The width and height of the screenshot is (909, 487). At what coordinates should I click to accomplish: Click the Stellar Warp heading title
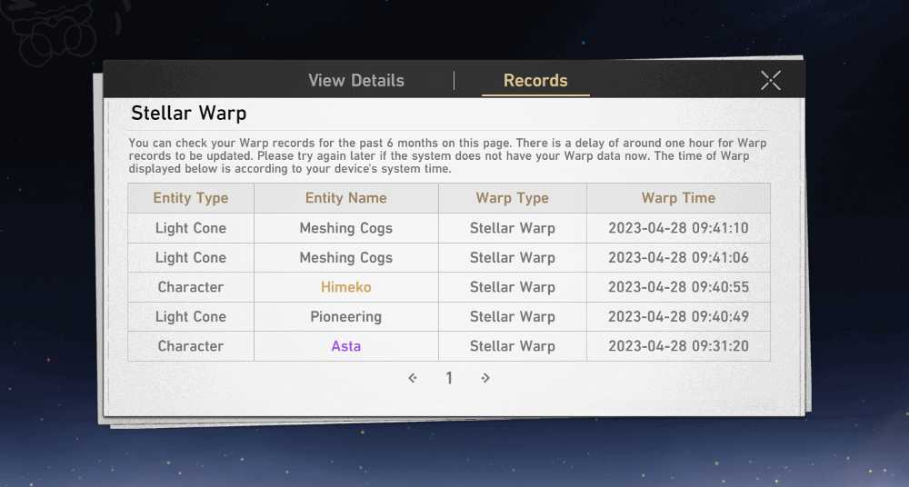coord(188,113)
